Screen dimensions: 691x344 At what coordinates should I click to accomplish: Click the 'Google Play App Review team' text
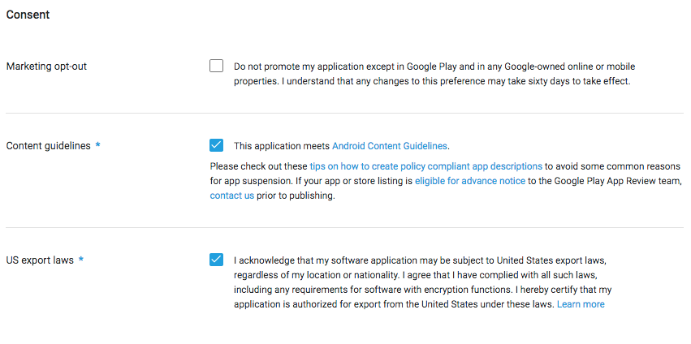pos(605,181)
